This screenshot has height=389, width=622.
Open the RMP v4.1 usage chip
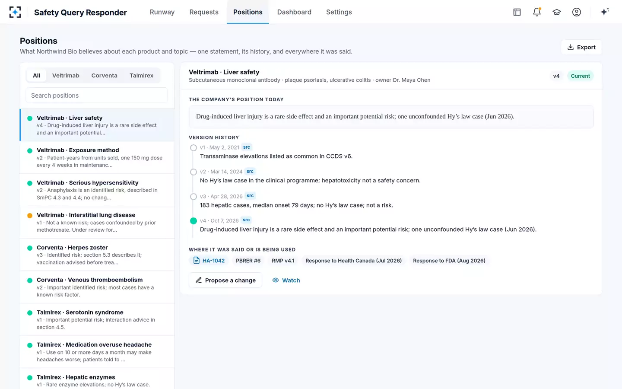tap(283, 261)
